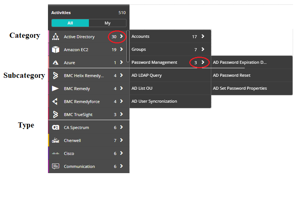
Task: Select AD Password Reset activity
Action: click(252, 75)
